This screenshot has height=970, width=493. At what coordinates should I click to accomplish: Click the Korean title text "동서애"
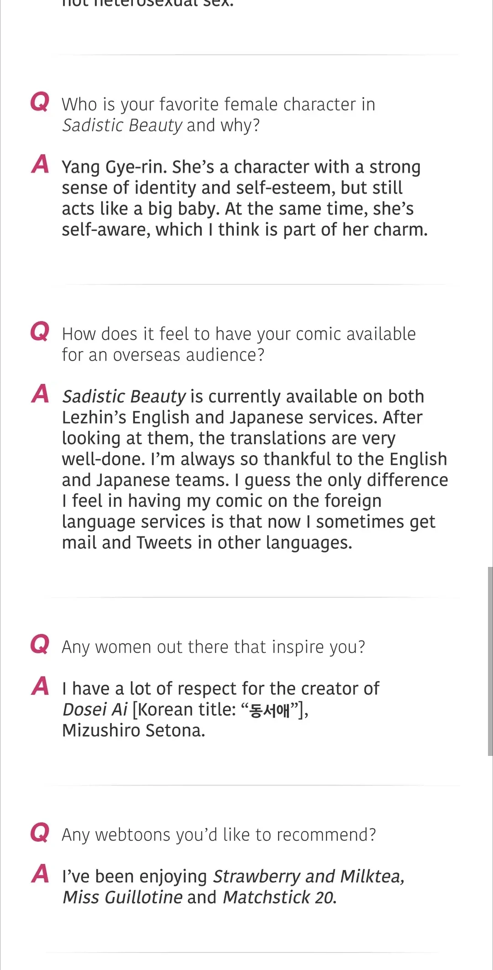[x=269, y=710]
